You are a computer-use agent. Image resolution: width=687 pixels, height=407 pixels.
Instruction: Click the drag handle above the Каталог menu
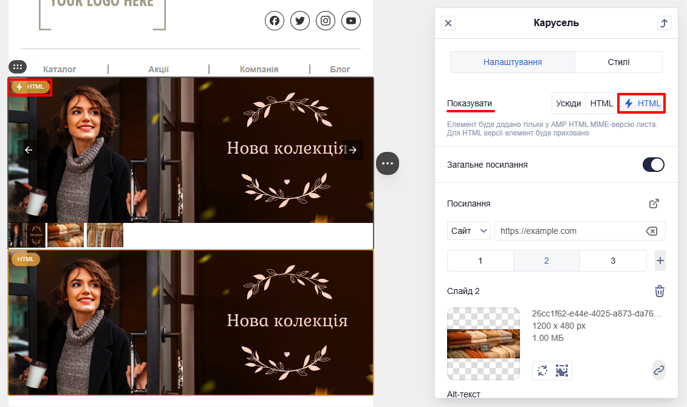click(18, 67)
